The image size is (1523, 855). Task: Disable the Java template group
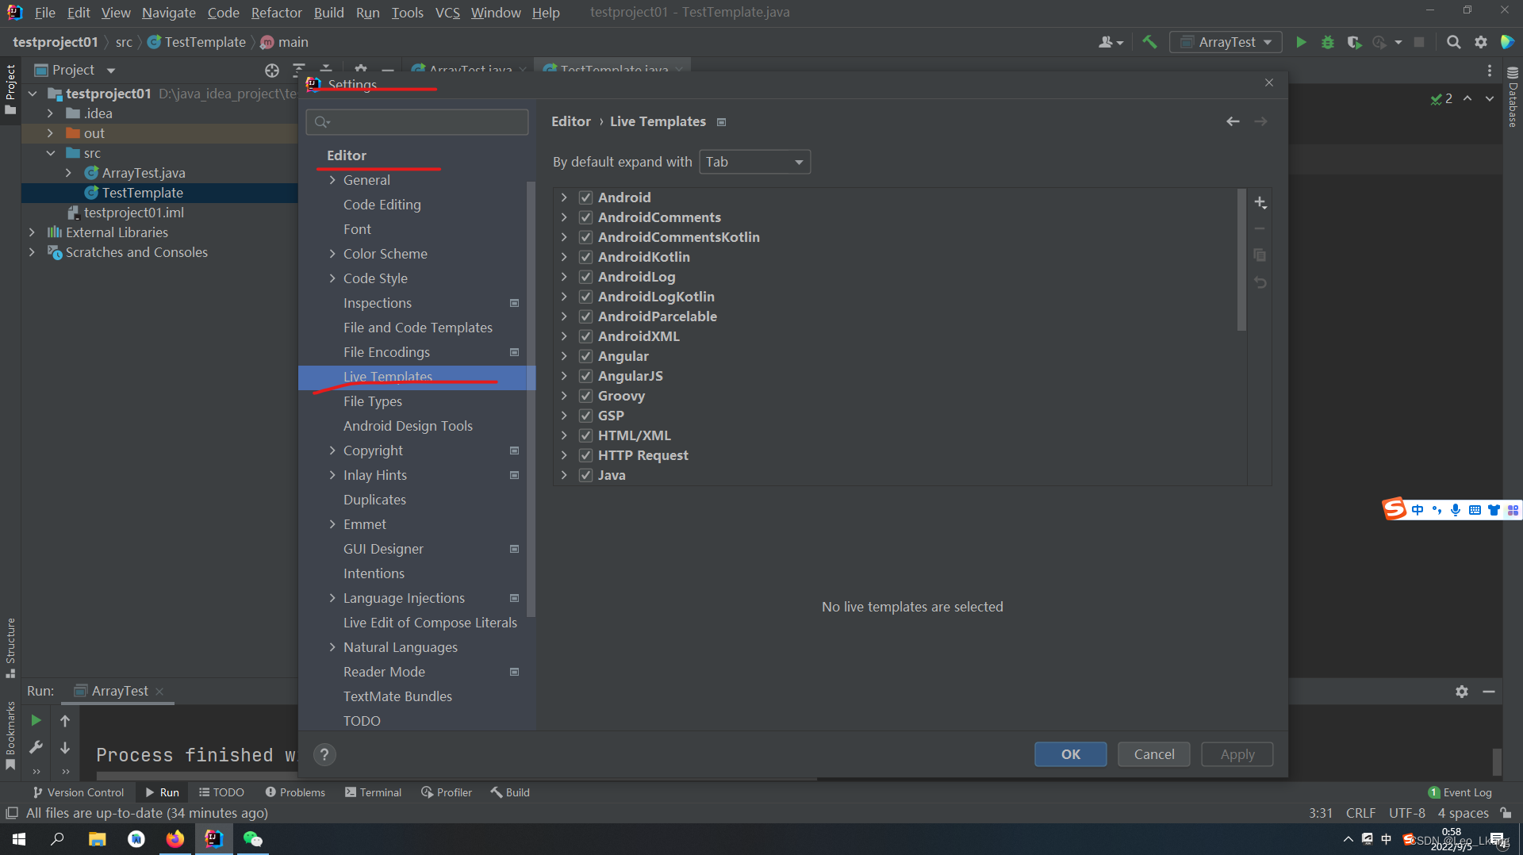(585, 475)
